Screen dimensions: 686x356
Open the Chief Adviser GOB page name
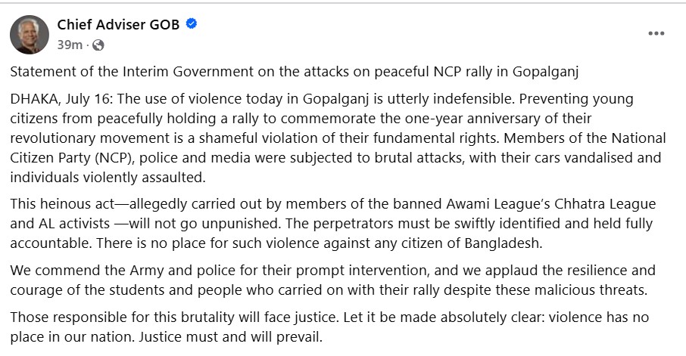118,24
